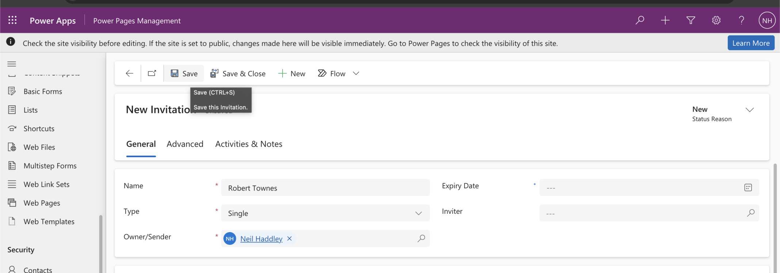Click the Learn More button
This screenshot has width=780, height=273.
751,43
